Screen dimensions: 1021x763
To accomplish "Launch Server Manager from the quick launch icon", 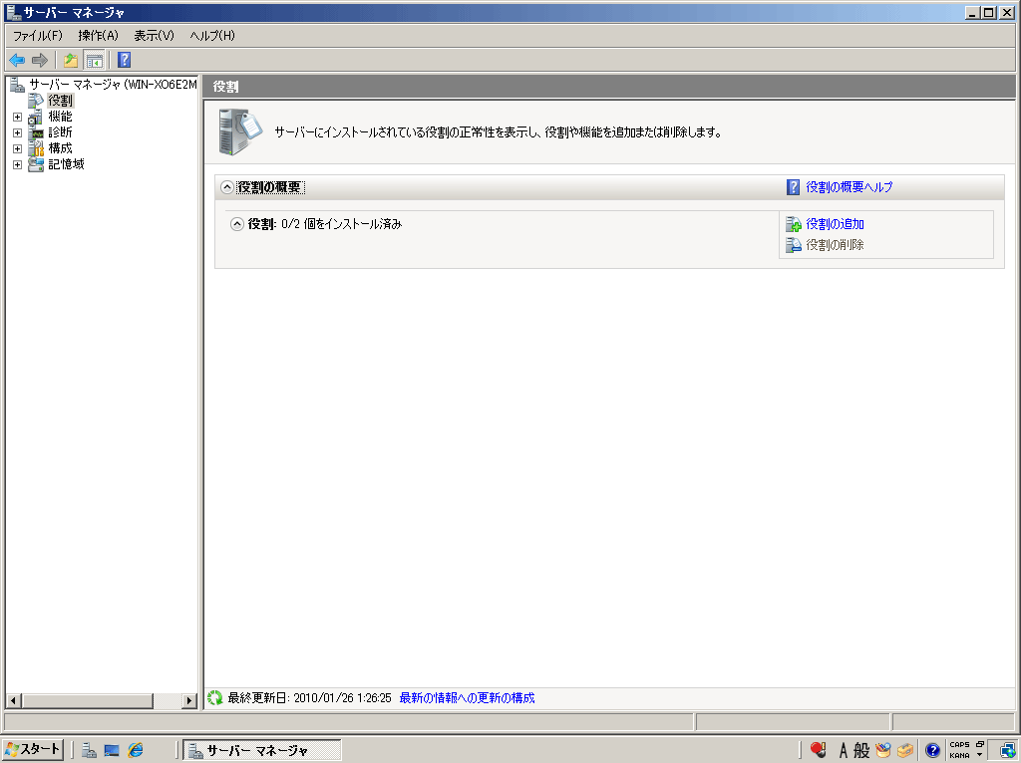I will click(x=89, y=750).
